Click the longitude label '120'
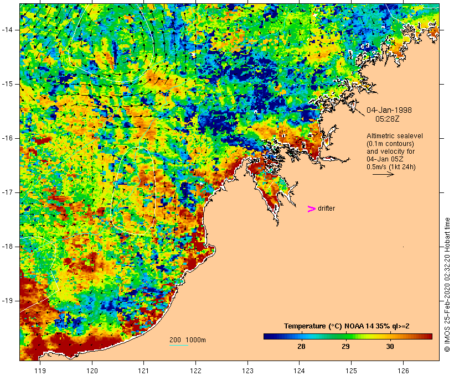This screenshot has height=376, width=454. 92,371
